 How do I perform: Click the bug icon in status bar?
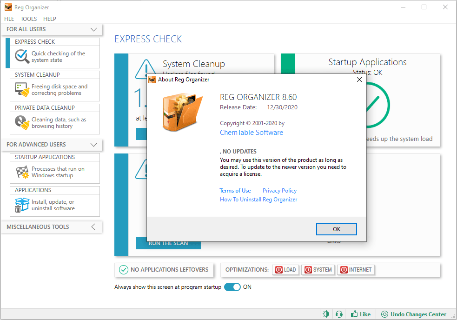click(326, 314)
